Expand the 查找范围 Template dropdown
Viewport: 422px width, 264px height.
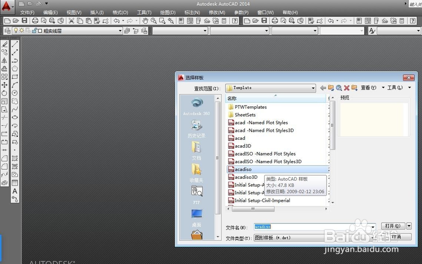[313, 88]
